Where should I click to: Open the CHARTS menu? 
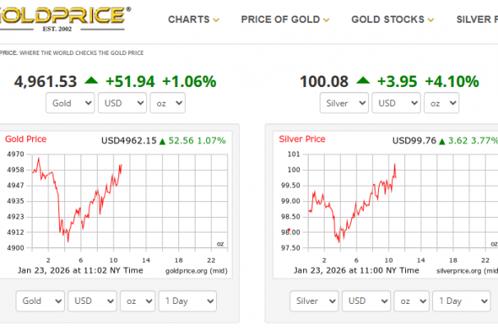point(194,20)
